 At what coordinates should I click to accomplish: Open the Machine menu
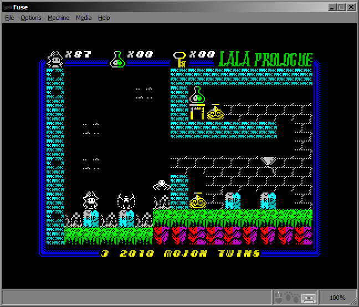[58, 18]
